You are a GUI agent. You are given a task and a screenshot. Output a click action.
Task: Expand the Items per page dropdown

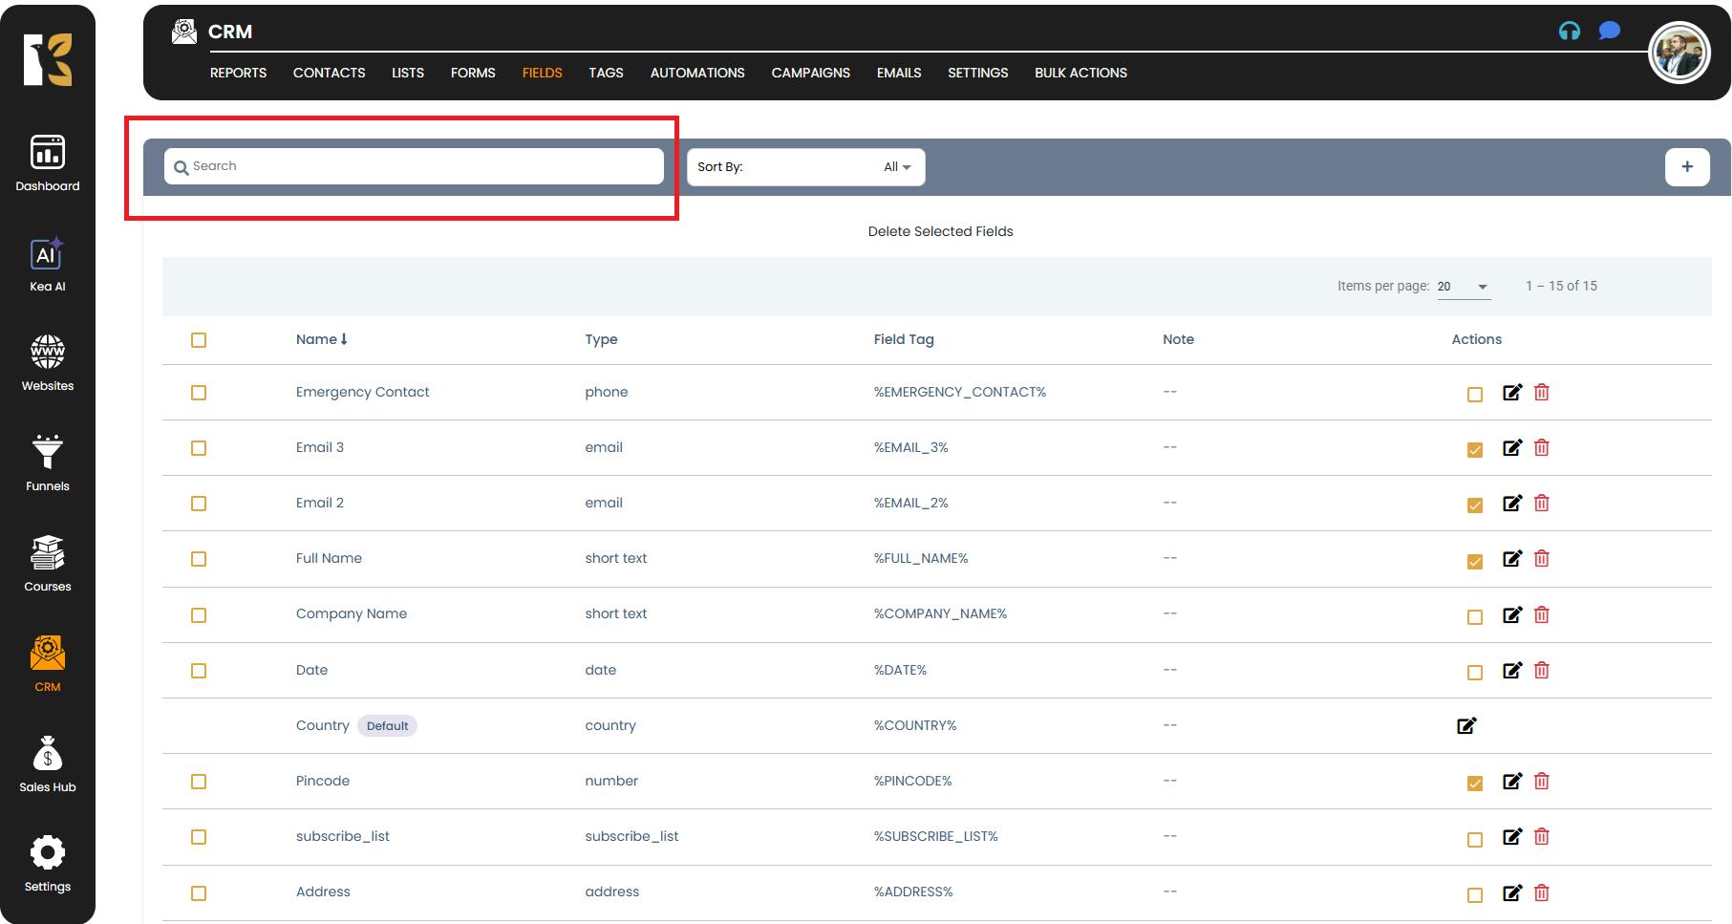[x=1464, y=287]
